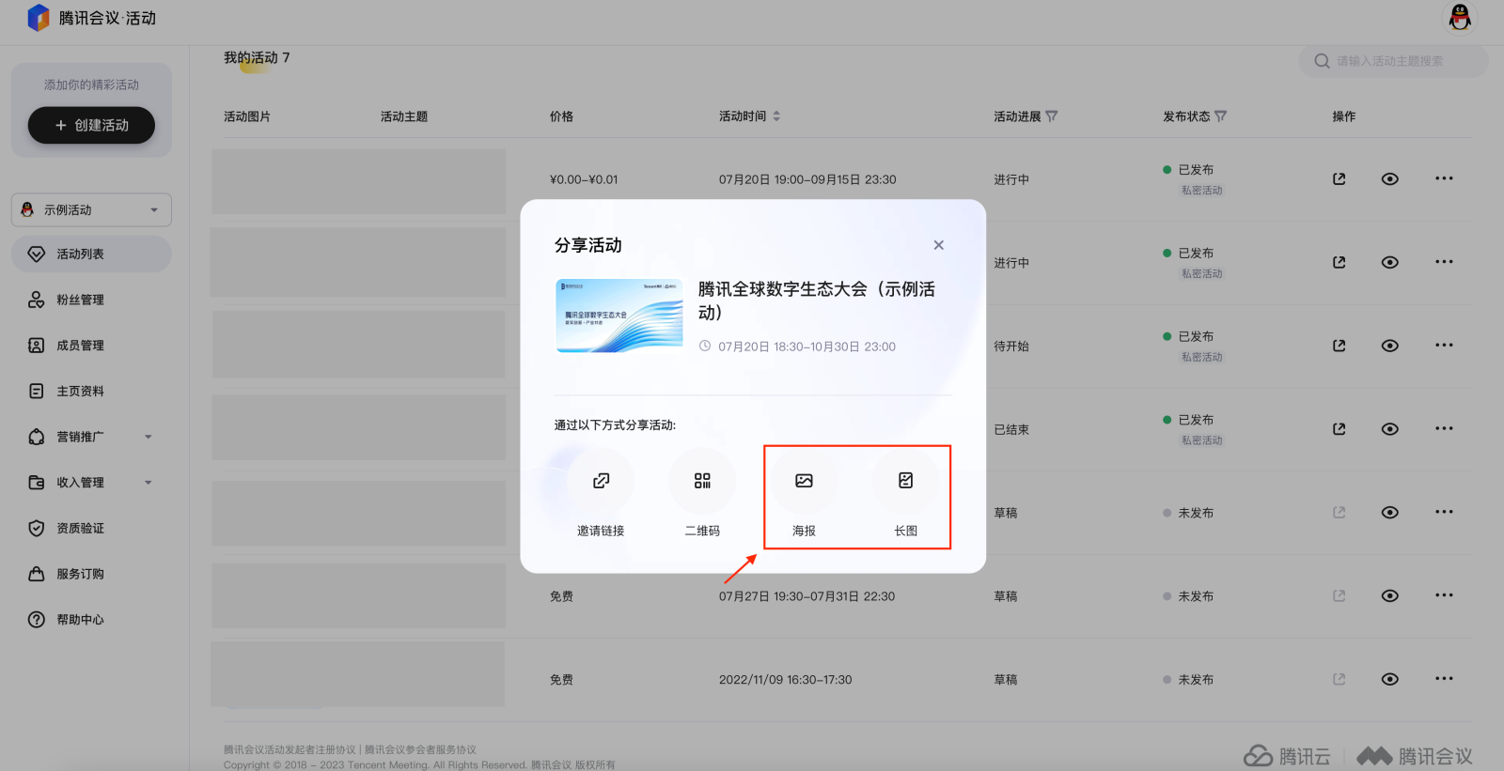Click the user avatar at top right

click(1460, 18)
